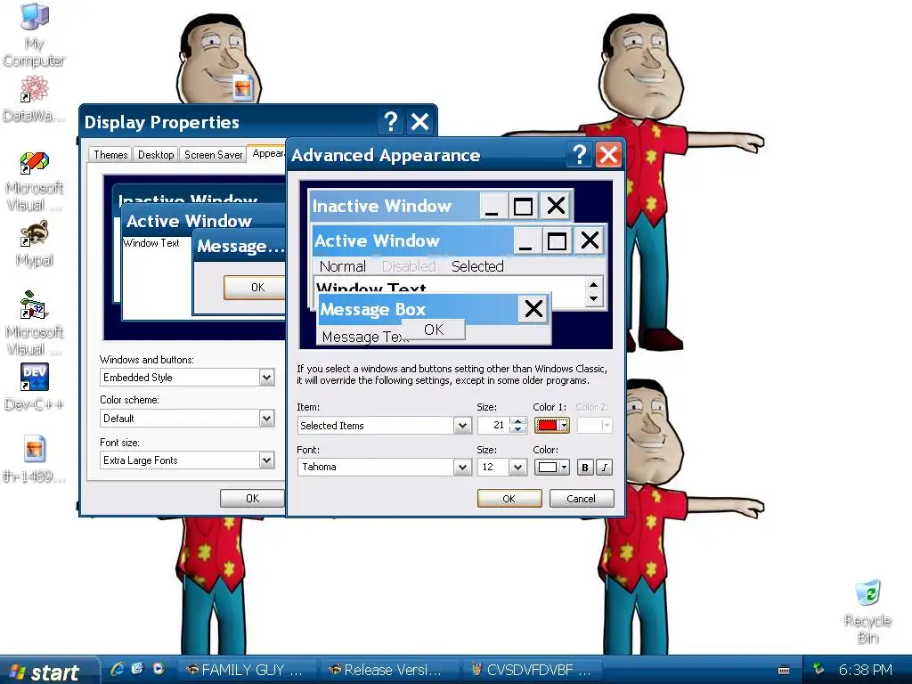
Task: Click Active Window preview maximize box
Action: 558,240
